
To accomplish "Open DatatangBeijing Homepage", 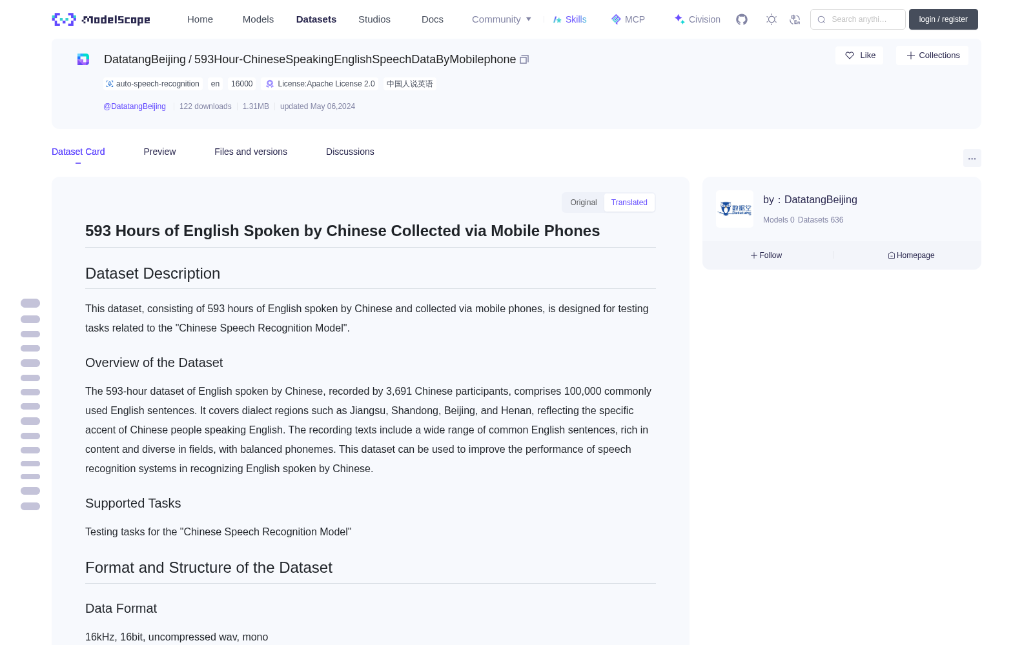I will pyautogui.click(x=911, y=255).
